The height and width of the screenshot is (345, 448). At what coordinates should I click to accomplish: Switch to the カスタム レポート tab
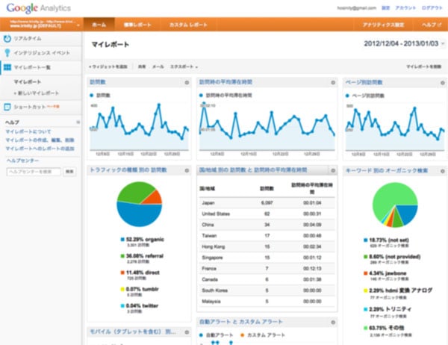(x=187, y=24)
